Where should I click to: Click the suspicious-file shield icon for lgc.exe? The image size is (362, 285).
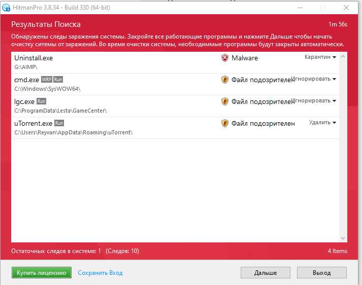click(x=224, y=101)
